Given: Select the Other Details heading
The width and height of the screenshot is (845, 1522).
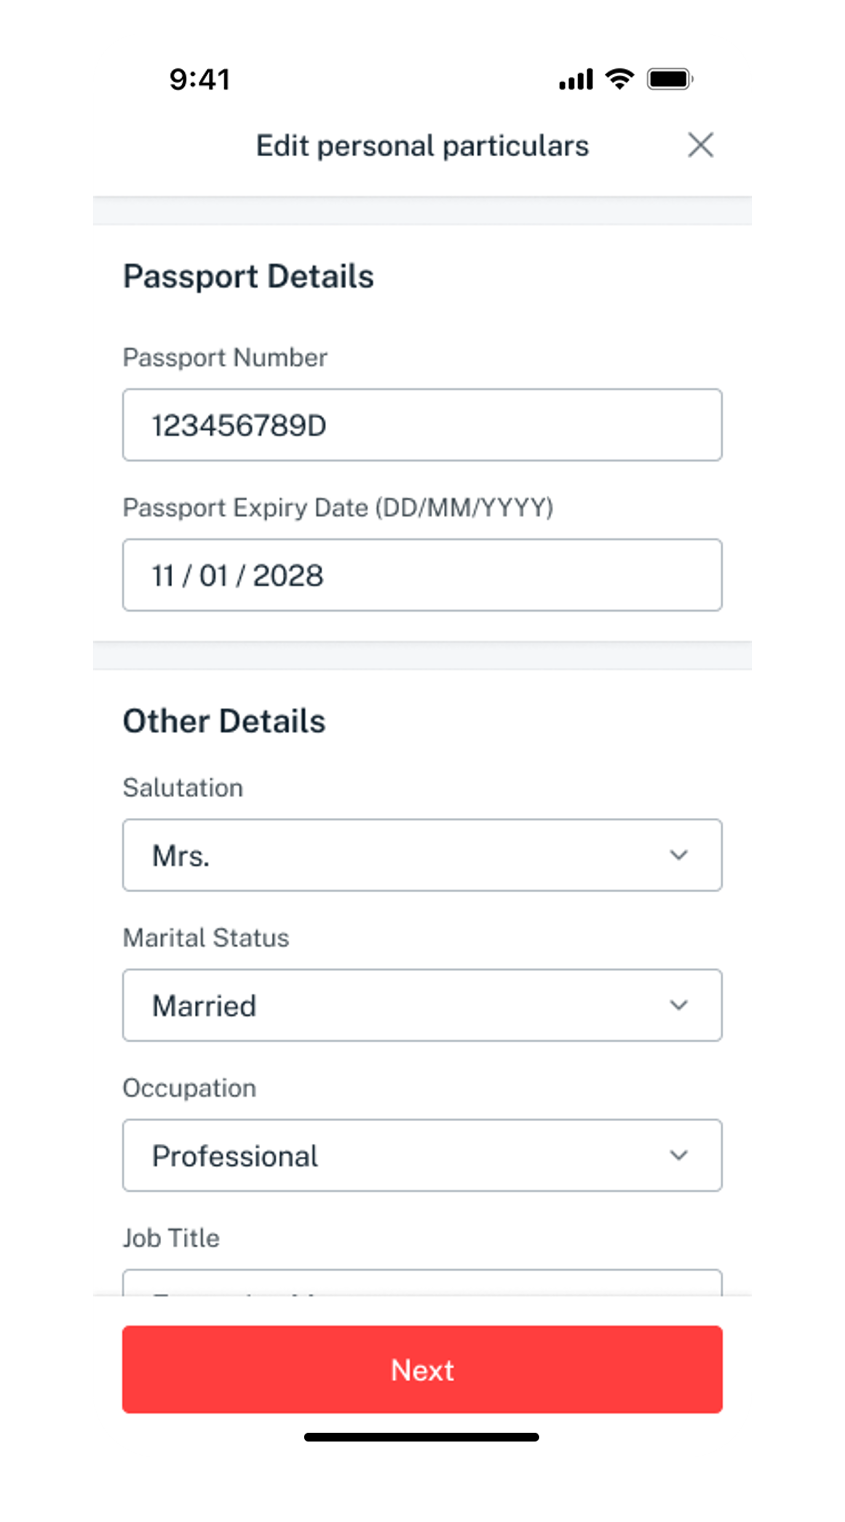Looking at the screenshot, I should point(224,719).
